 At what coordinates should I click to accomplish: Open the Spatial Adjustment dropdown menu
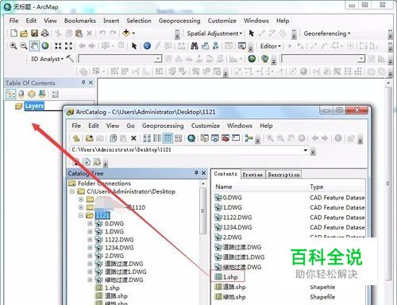tap(214, 33)
